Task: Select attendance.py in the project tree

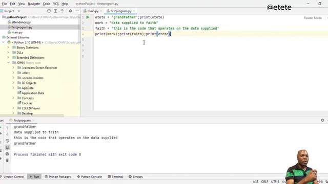Action: 21,22
